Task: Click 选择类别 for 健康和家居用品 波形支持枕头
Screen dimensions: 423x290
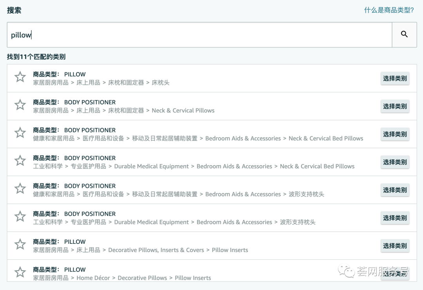Action: (395, 190)
